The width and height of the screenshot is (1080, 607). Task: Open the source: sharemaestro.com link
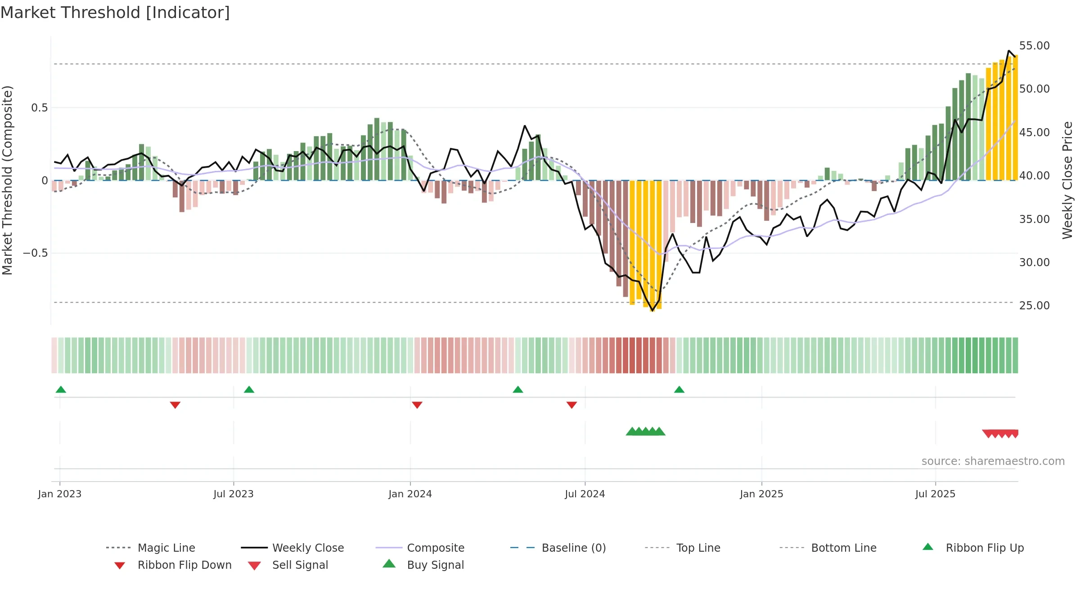click(993, 461)
